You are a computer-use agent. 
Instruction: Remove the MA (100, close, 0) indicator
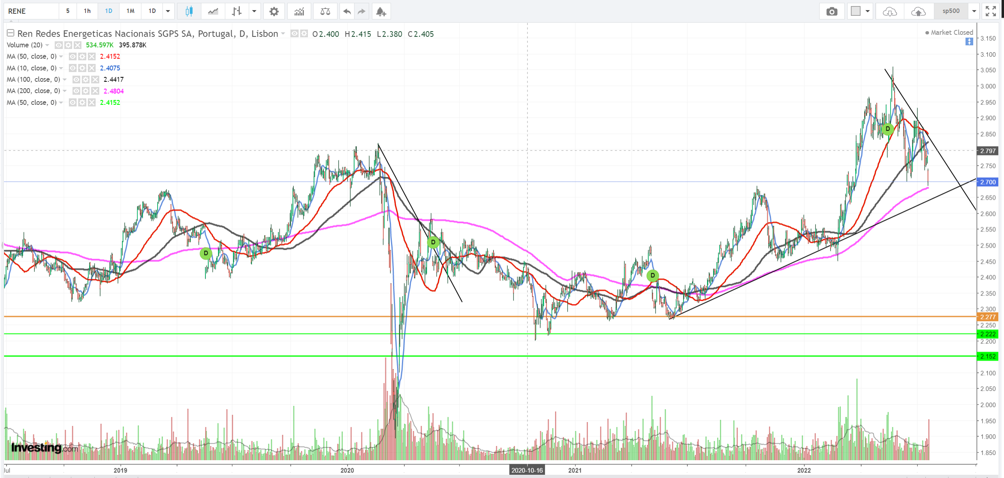[x=95, y=80]
